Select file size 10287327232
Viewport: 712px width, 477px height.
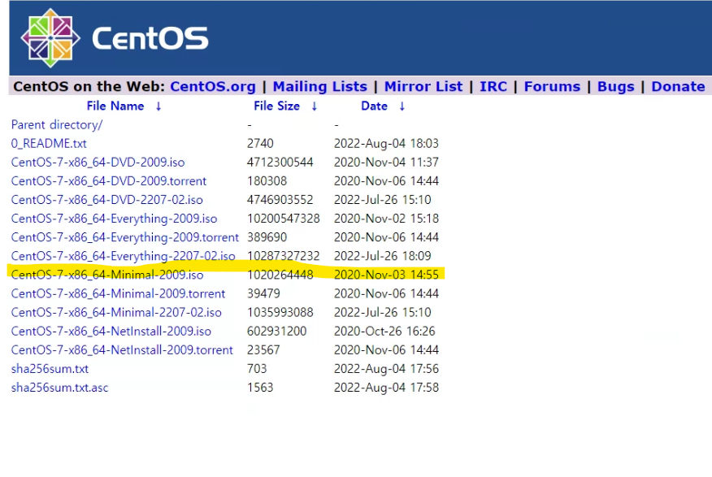point(284,256)
